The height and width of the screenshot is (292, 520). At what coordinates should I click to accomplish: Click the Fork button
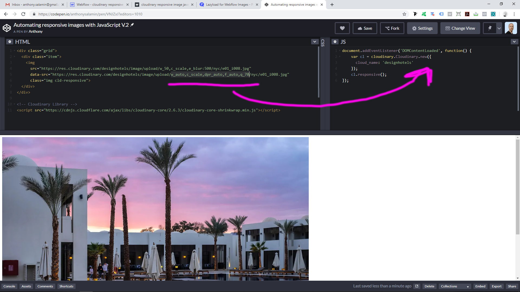(392, 28)
